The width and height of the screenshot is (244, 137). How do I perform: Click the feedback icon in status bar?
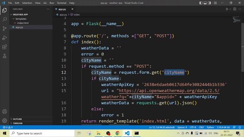coord(234,127)
